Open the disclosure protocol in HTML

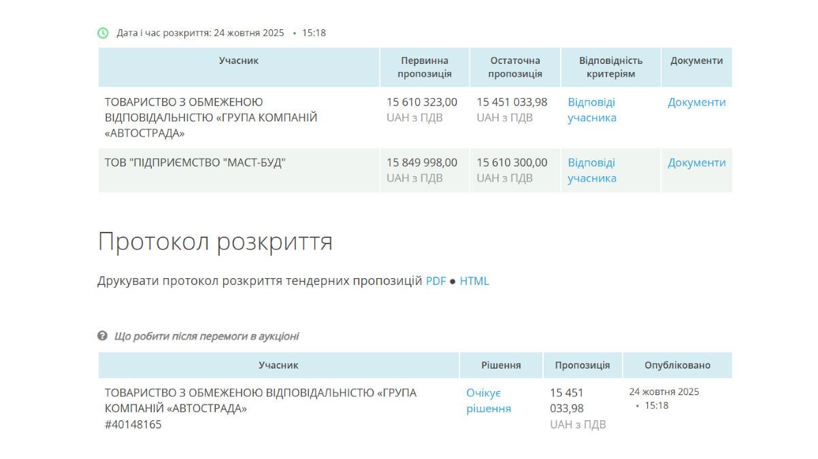tap(474, 281)
